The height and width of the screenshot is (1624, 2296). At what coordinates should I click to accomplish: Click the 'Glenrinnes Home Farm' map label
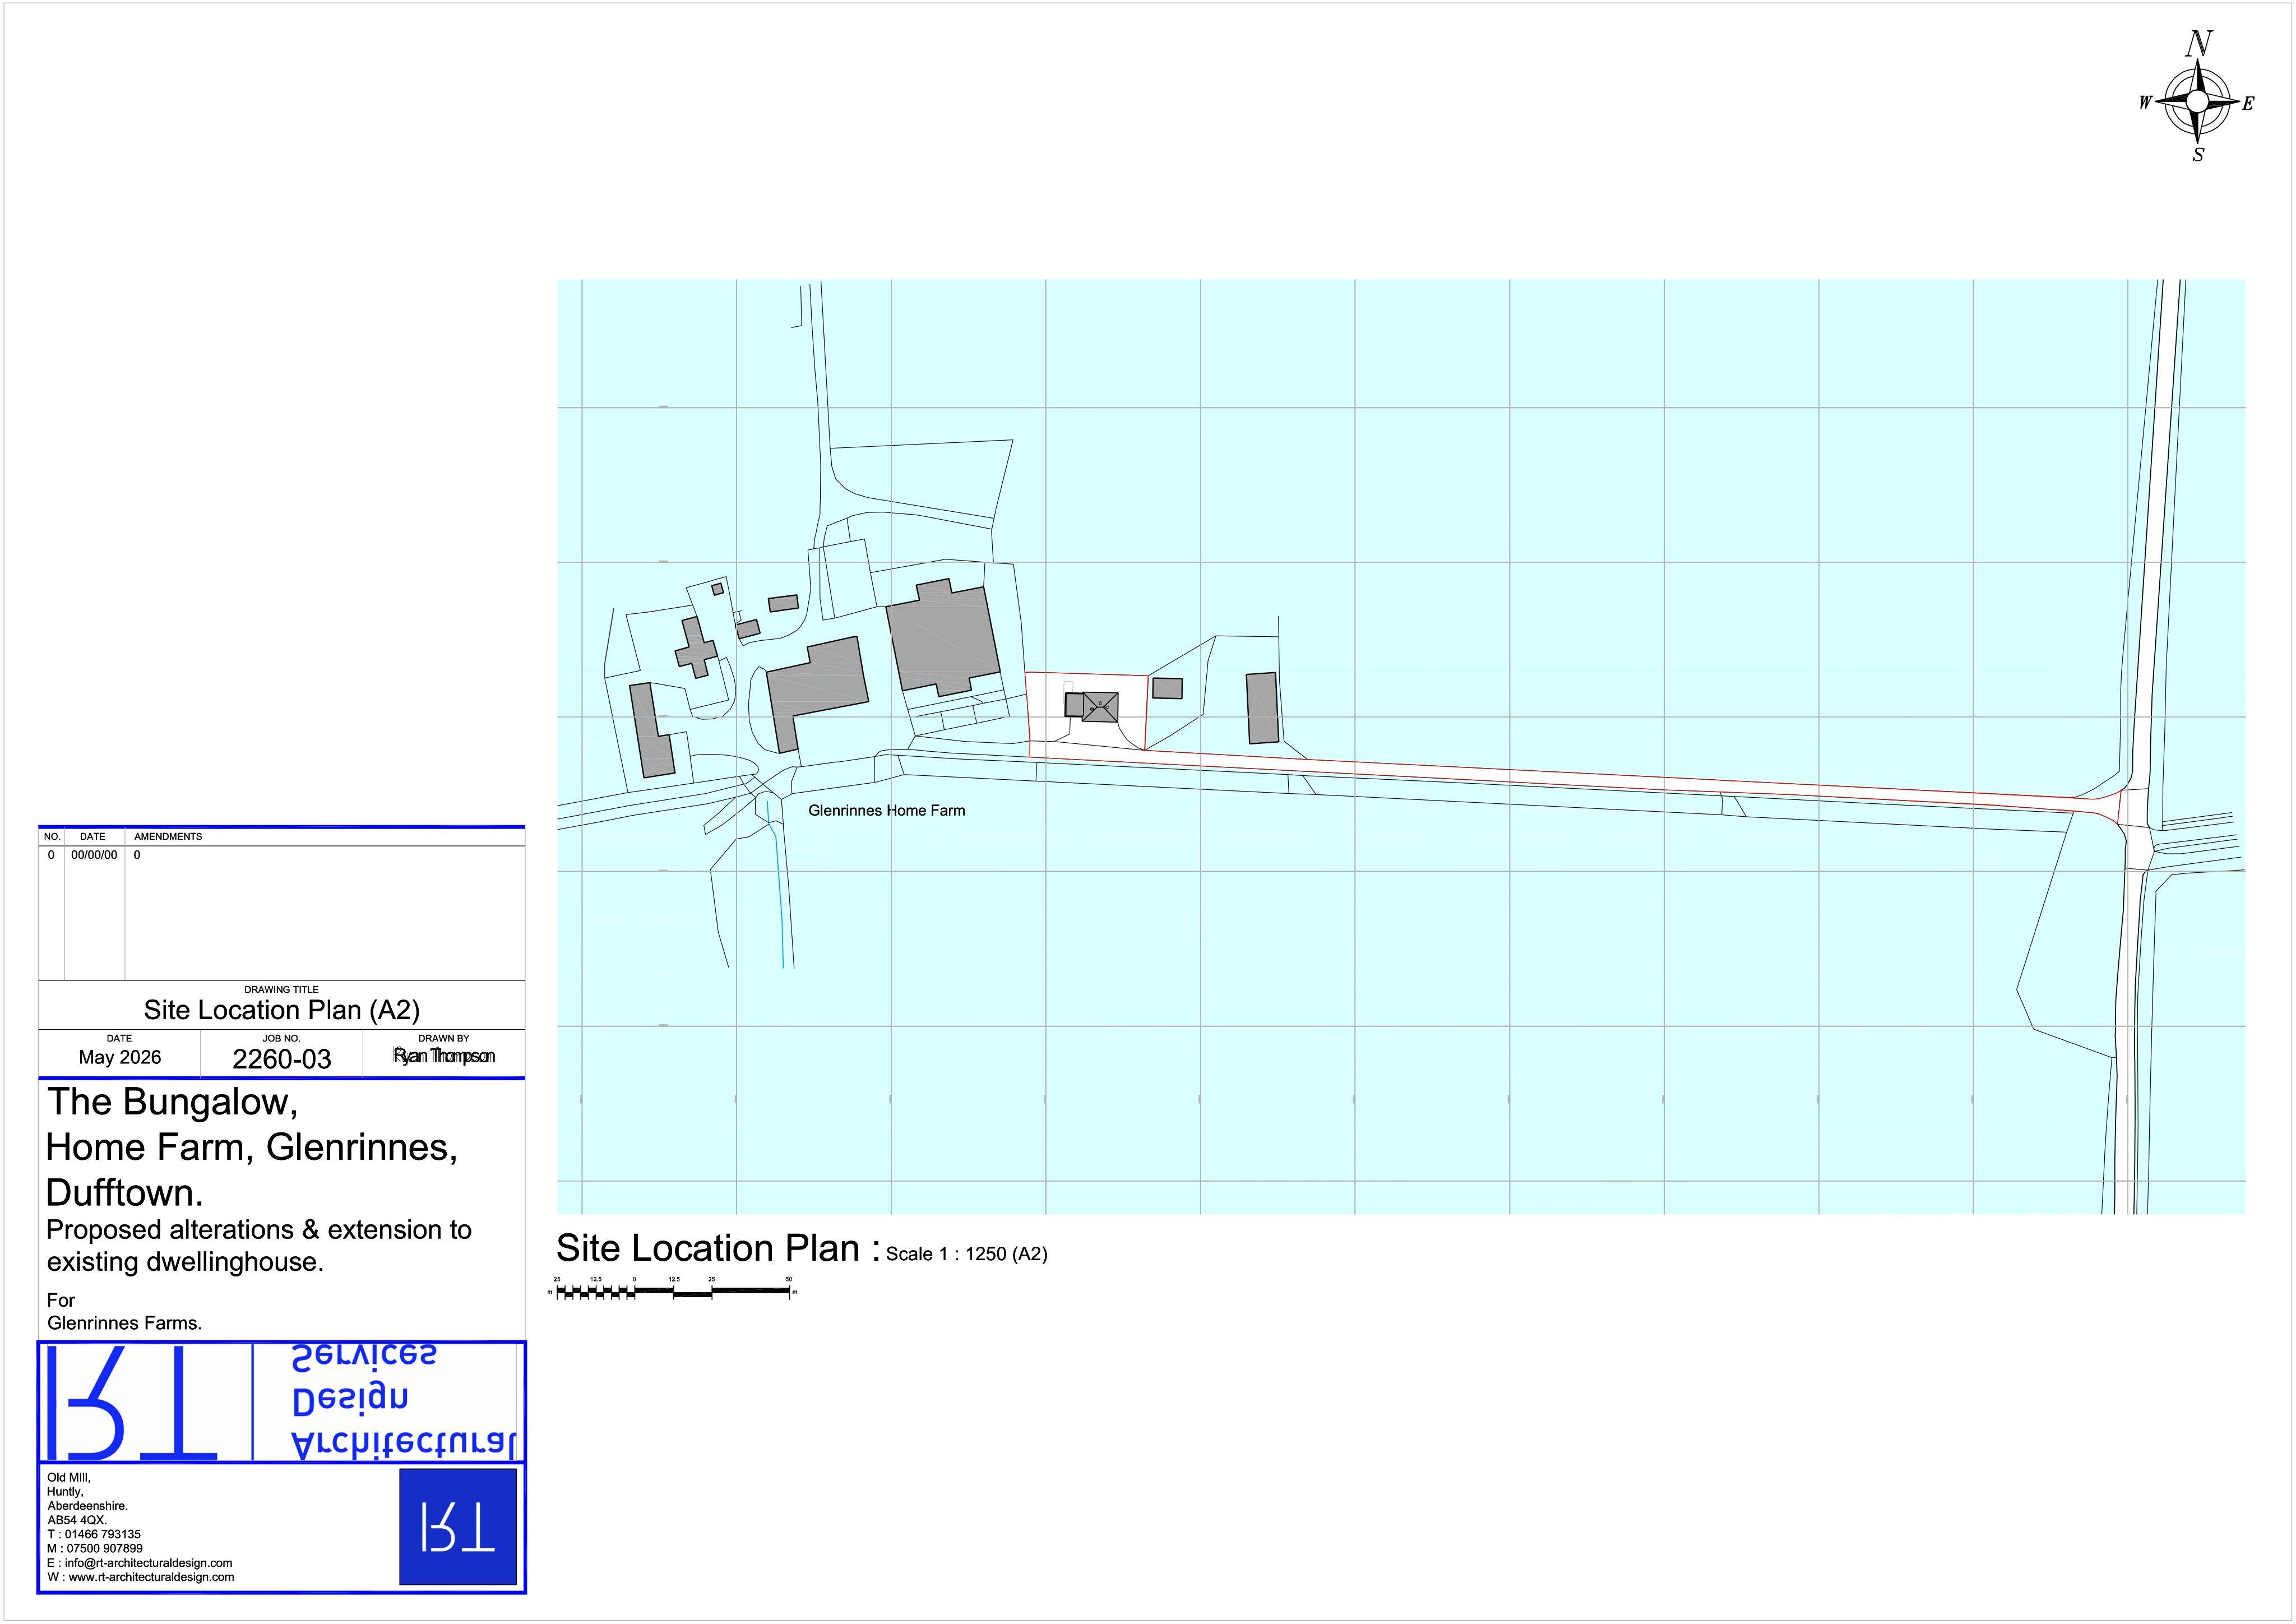(887, 810)
